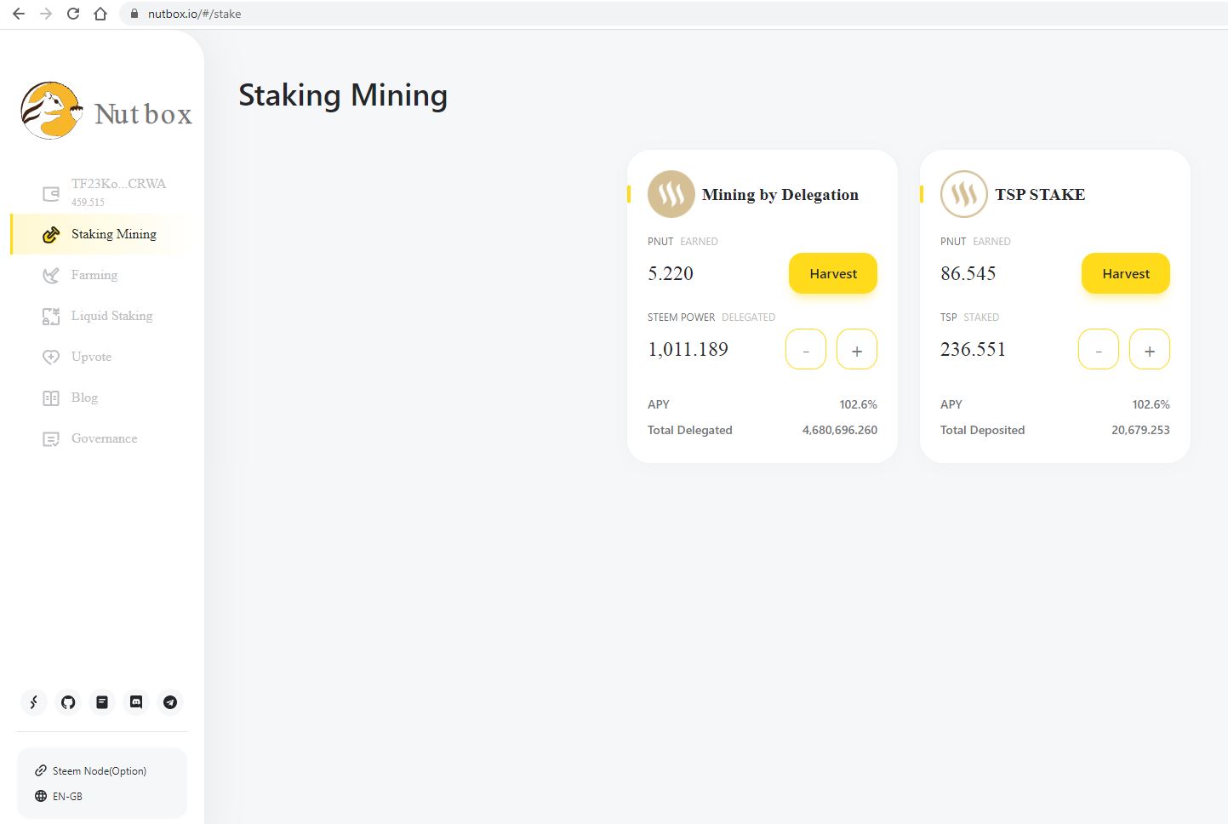
Task: Select the delegated amount 1,011.189
Action: point(688,349)
